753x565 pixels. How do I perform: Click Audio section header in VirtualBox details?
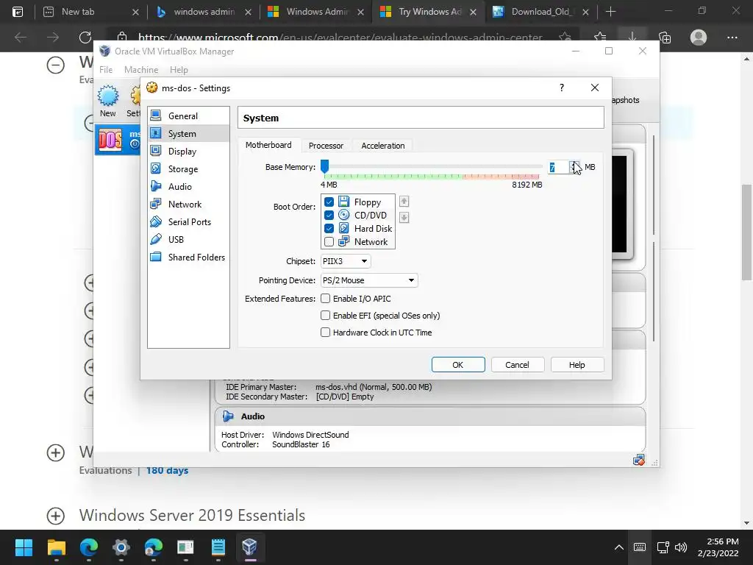click(x=429, y=416)
